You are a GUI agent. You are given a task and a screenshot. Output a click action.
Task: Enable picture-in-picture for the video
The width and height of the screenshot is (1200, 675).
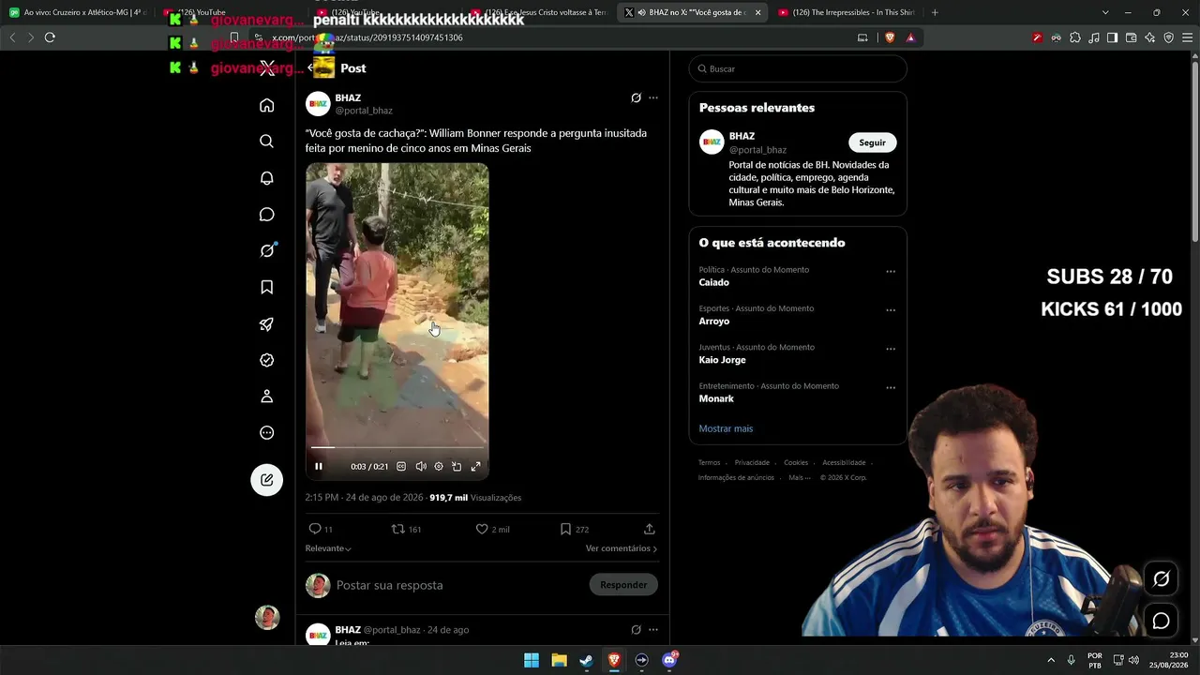457,466
